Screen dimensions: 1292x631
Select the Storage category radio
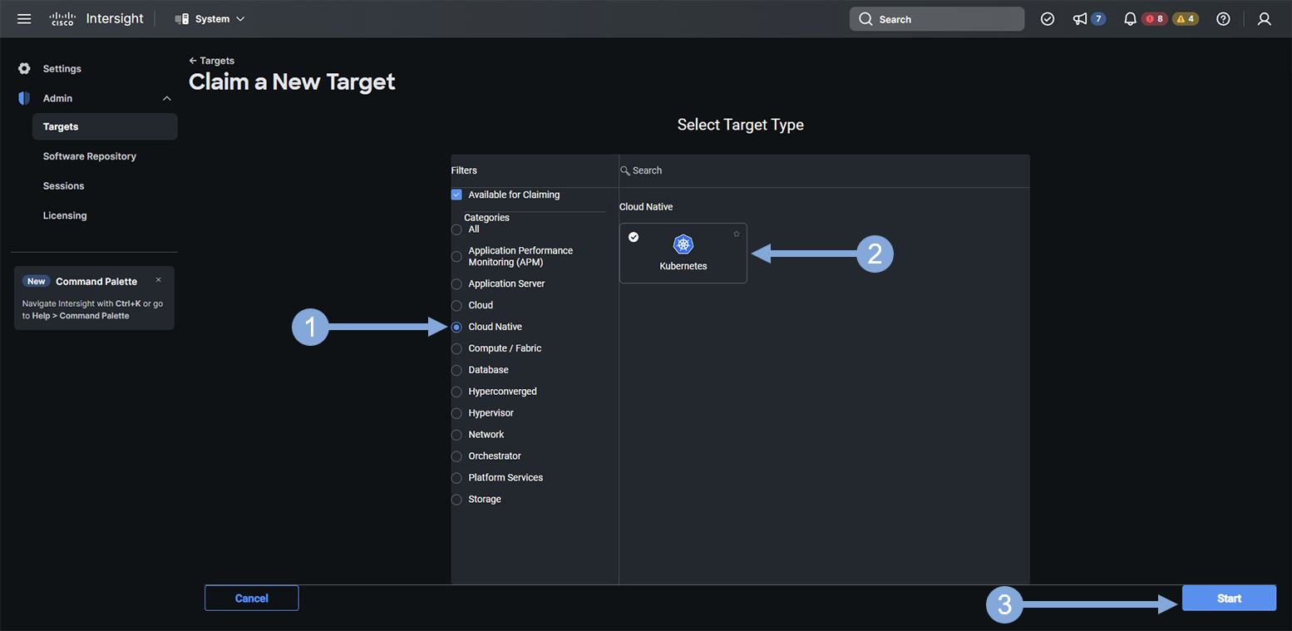pyautogui.click(x=456, y=500)
